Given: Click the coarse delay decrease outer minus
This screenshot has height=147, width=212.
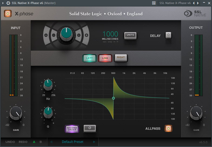Looking at the screenshot, I should pos(46,35).
